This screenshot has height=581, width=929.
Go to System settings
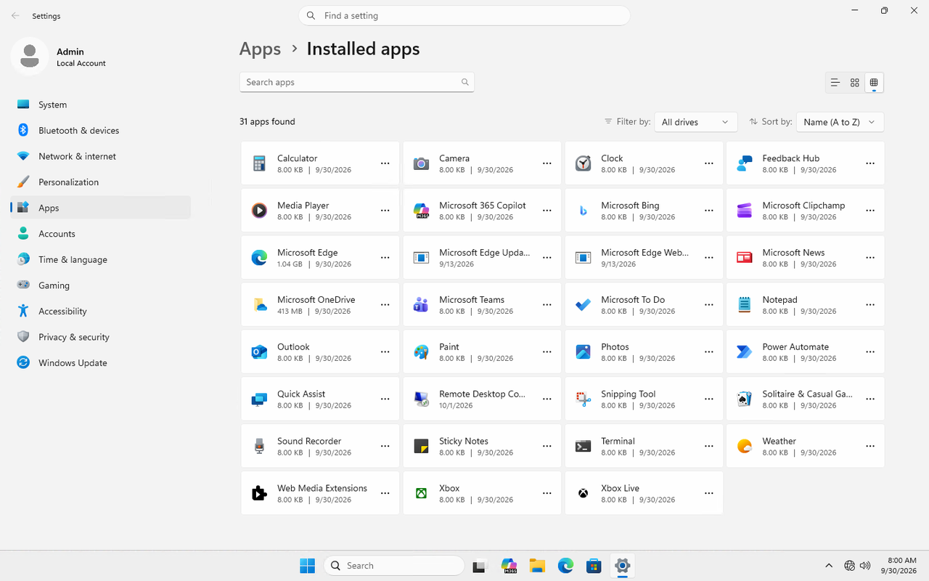[x=100, y=105]
